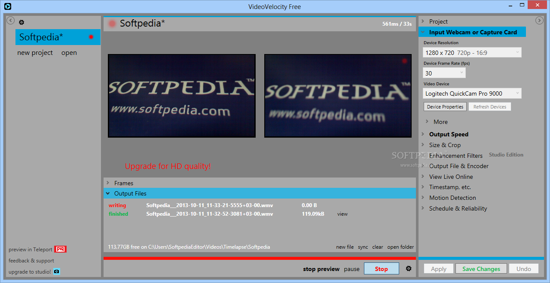Click the upgrade to studio camera icon
This screenshot has height=283, width=550.
pos(56,271)
